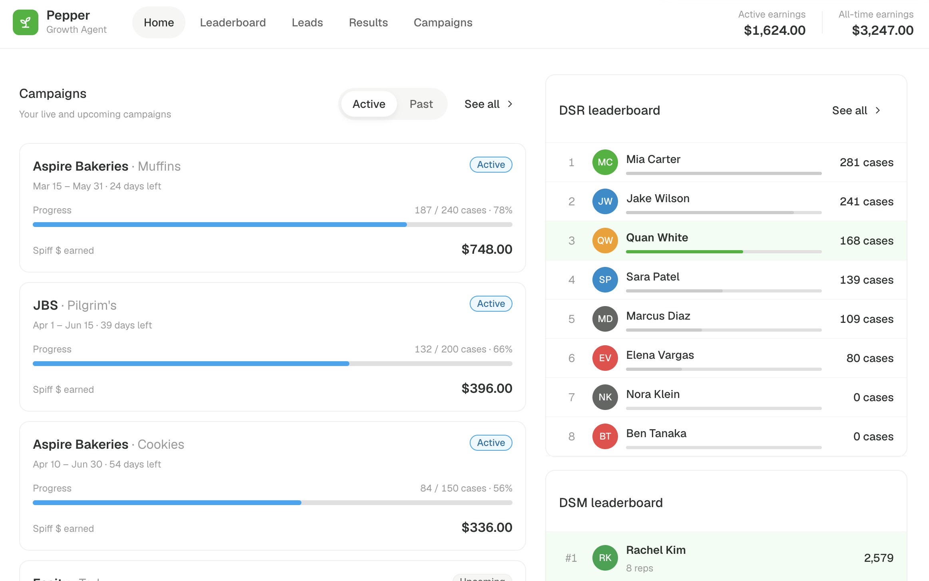The height and width of the screenshot is (581, 929).
Task: Click the All-time earnings amount $3,247.00
Action: point(883,30)
